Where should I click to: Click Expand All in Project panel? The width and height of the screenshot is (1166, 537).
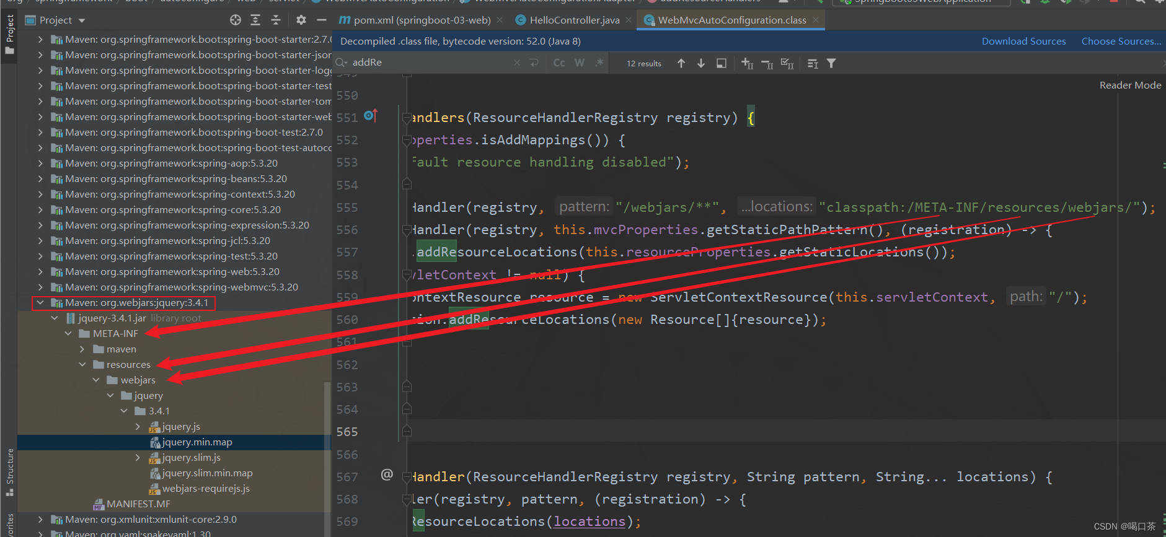click(x=255, y=20)
